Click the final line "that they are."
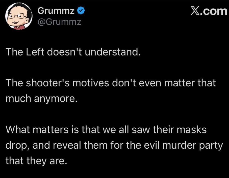This screenshot has width=229, height=178. [36, 161]
